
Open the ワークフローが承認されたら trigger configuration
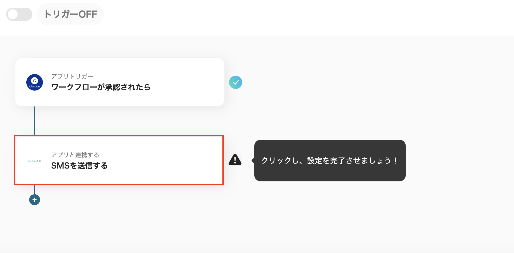(x=119, y=82)
